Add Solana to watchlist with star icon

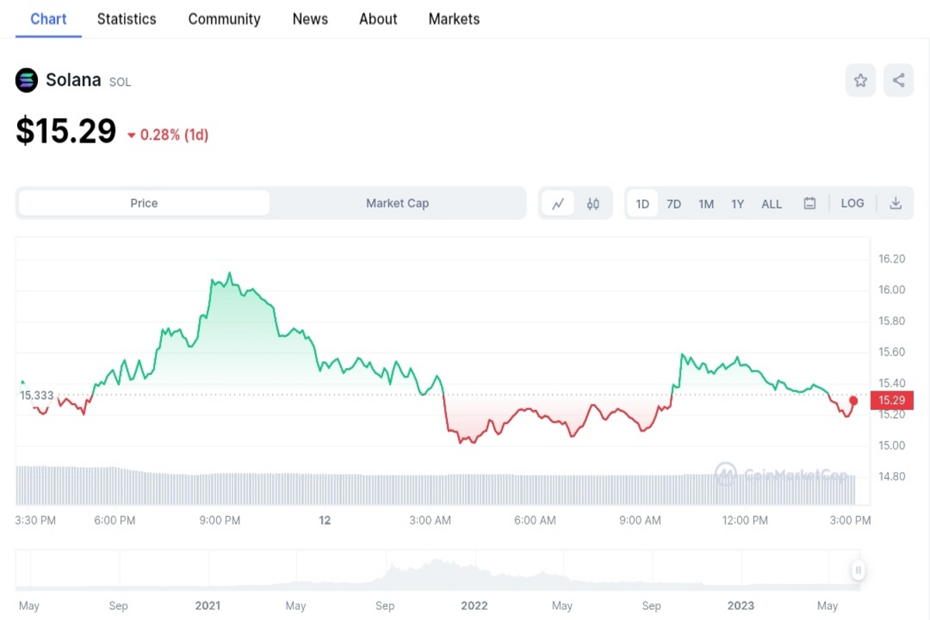tap(860, 81)
